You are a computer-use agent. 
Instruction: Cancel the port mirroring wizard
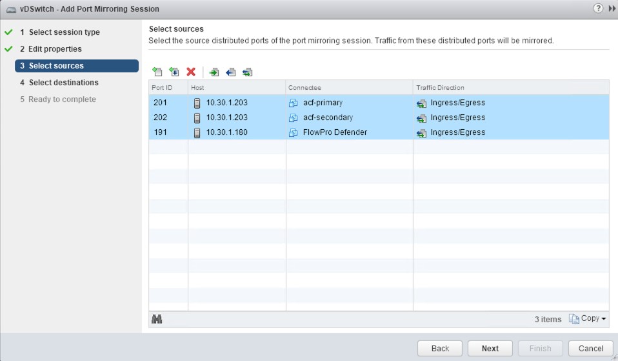click(590, 348)
